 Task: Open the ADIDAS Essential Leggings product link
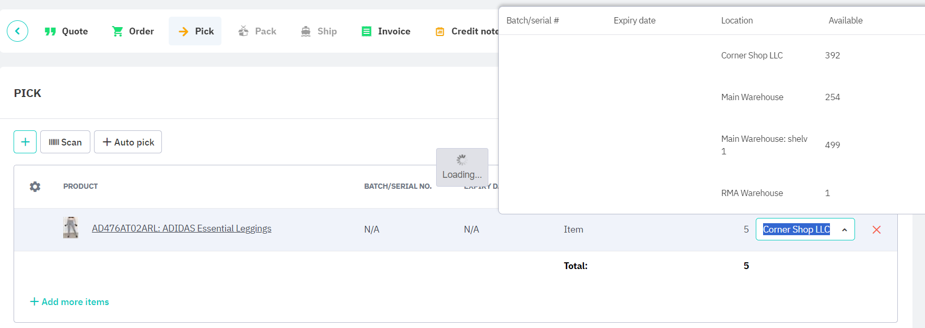pos(181,228)
